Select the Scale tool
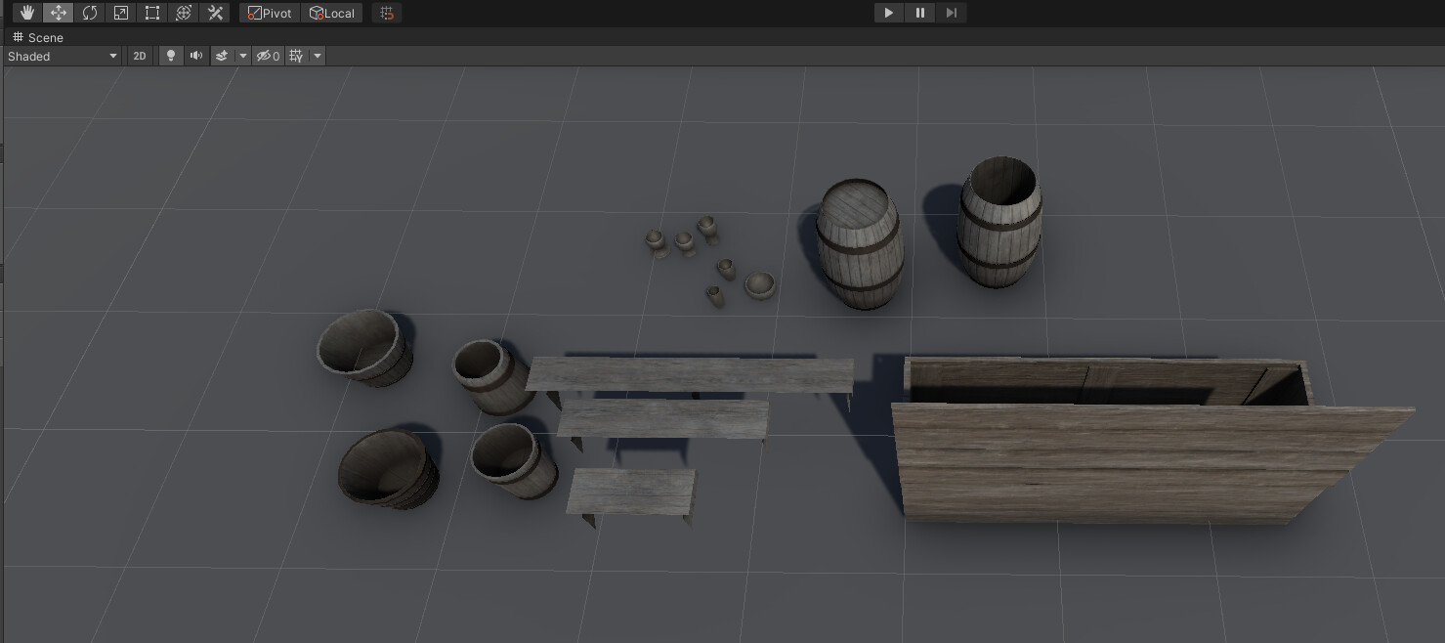 121,12
